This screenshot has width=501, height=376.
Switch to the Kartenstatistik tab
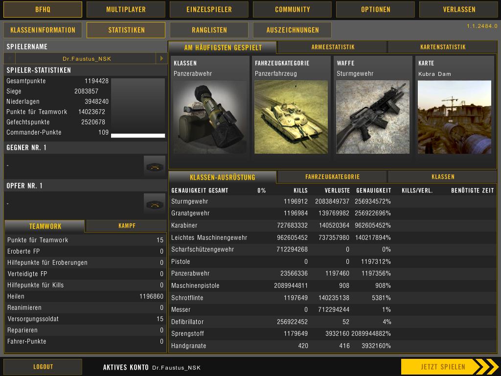(442, 47)
